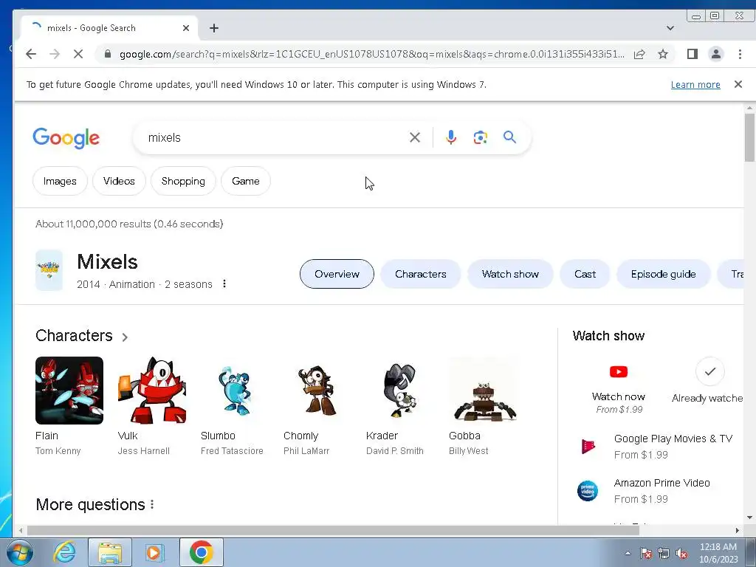Screen dimensions: 756x567
Task: Select the Episode guide chip
Action: click(x=664, y=274)
